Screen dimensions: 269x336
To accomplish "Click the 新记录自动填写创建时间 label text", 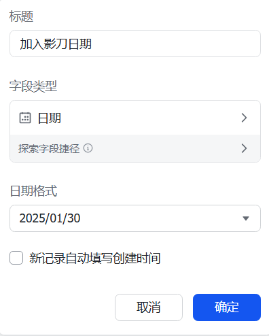I will tap(95, 258).
